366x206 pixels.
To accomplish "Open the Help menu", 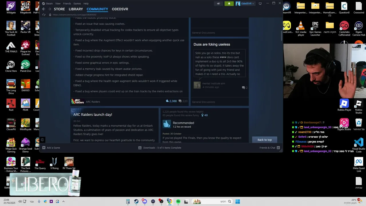I will coord(86,3).
